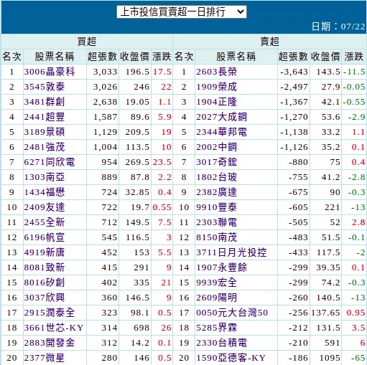The image size is (367, 365).
Task: Open stock link 8150南茂
Action: [216, 237]
